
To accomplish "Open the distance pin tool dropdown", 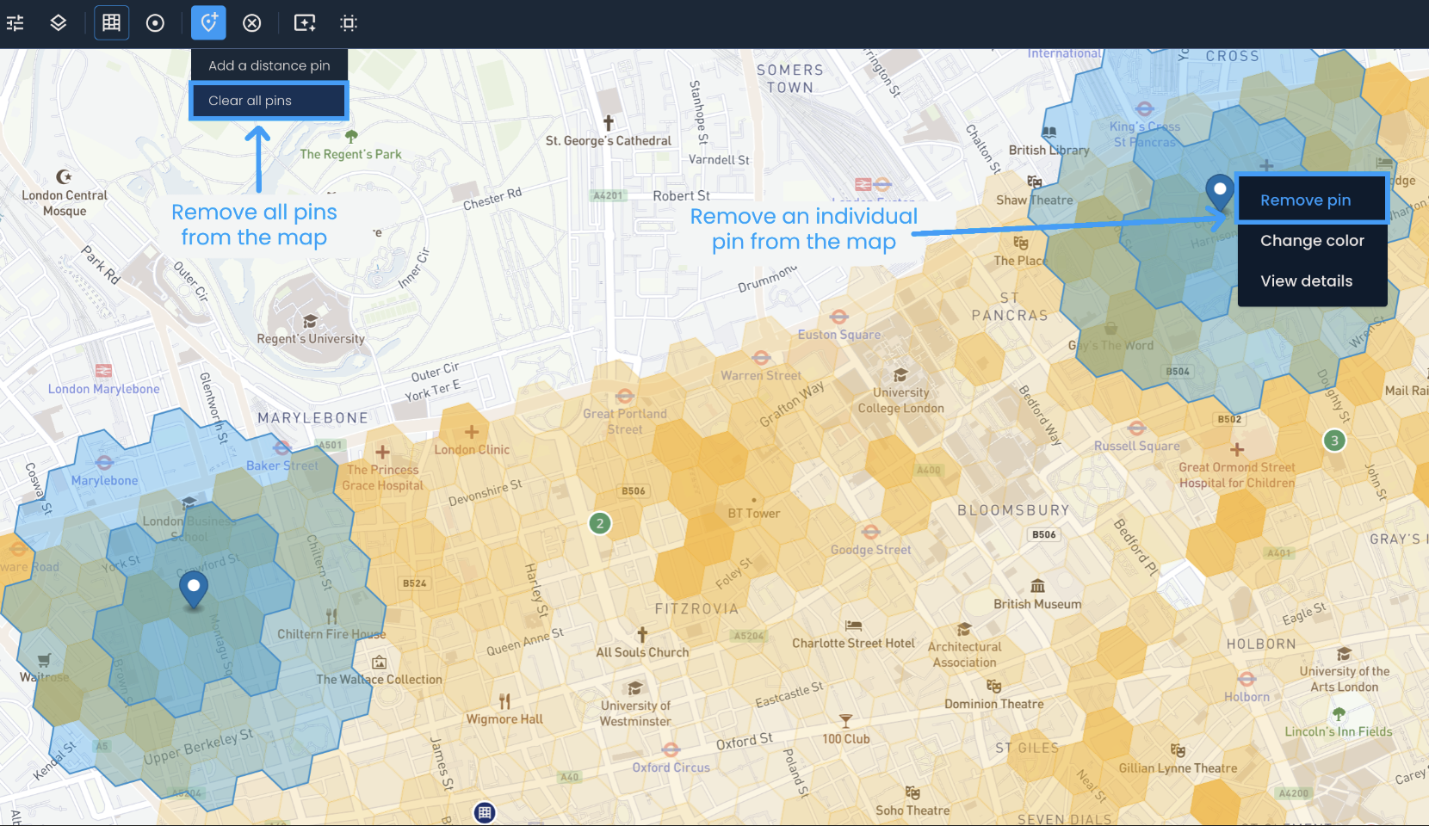I will click(x=208, y=23).
